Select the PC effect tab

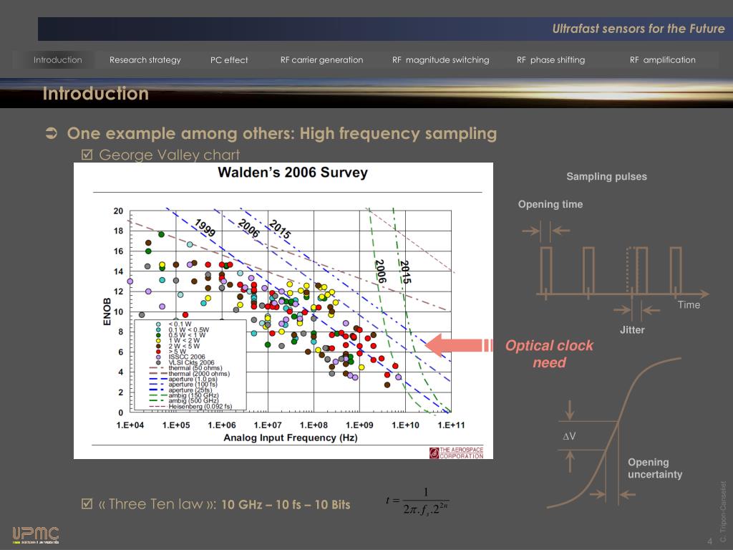(229, 60)
